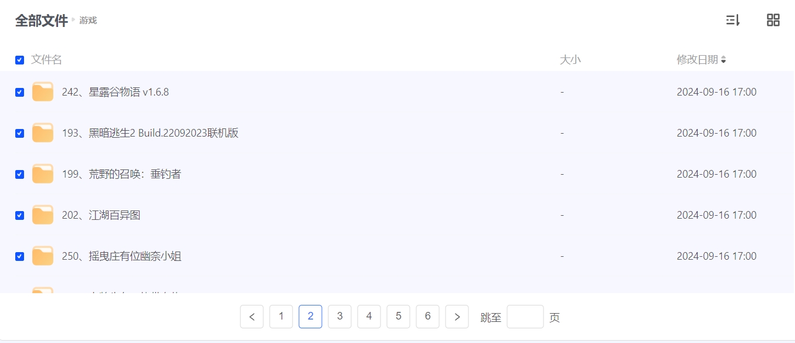Go to page 6

click(428, 317)
